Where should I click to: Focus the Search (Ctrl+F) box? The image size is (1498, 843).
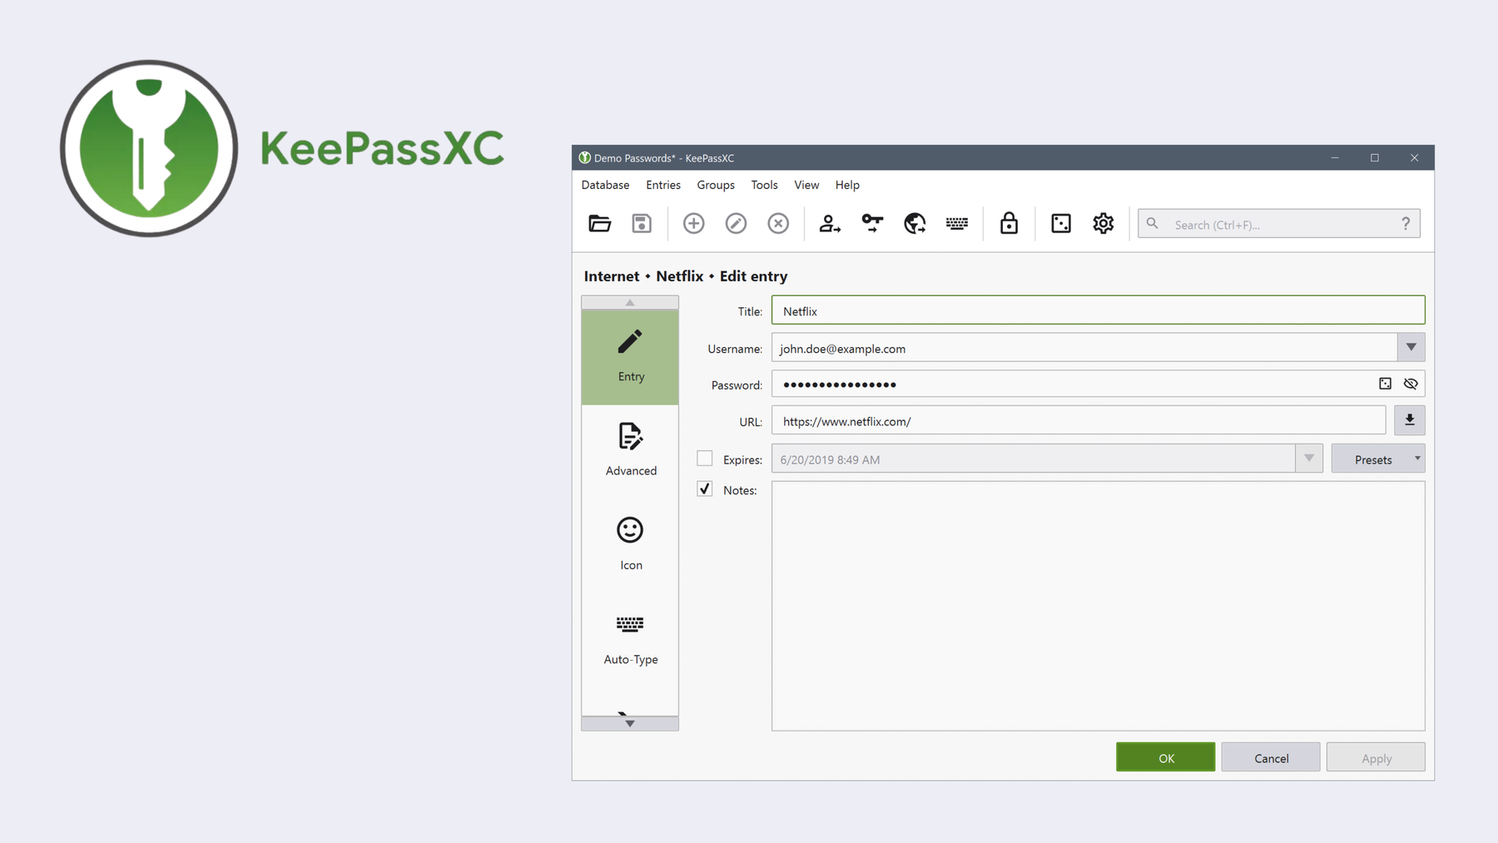tap(1278, 224)
